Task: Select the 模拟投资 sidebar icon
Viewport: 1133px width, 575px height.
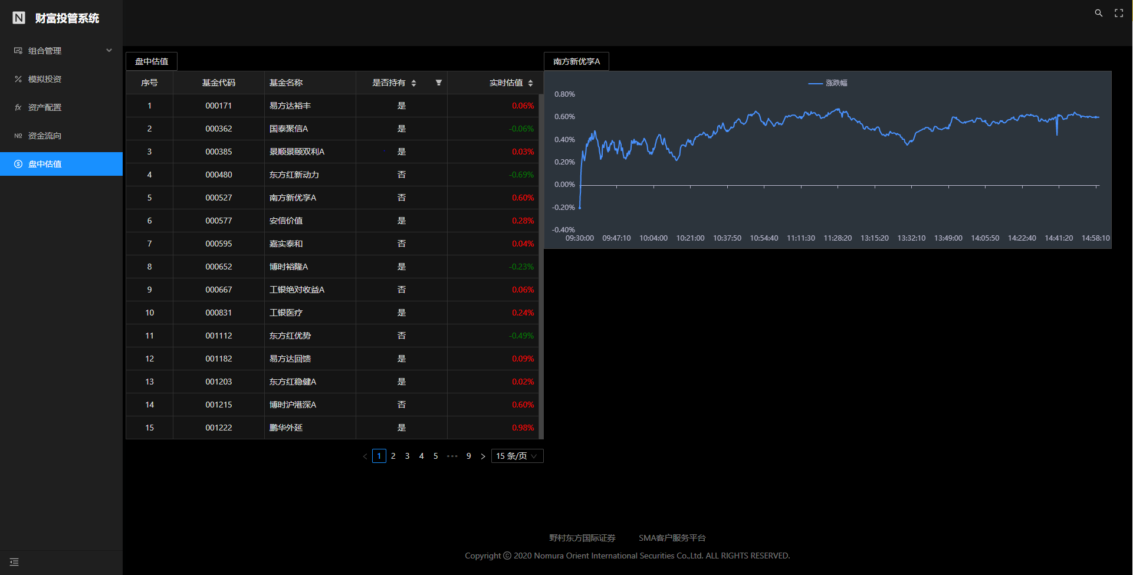Action: pyautogui.click(x=18, y=78)
